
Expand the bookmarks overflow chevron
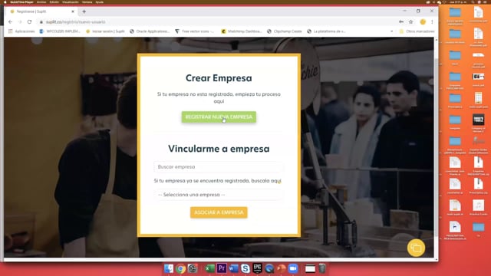tap(391, 31)
